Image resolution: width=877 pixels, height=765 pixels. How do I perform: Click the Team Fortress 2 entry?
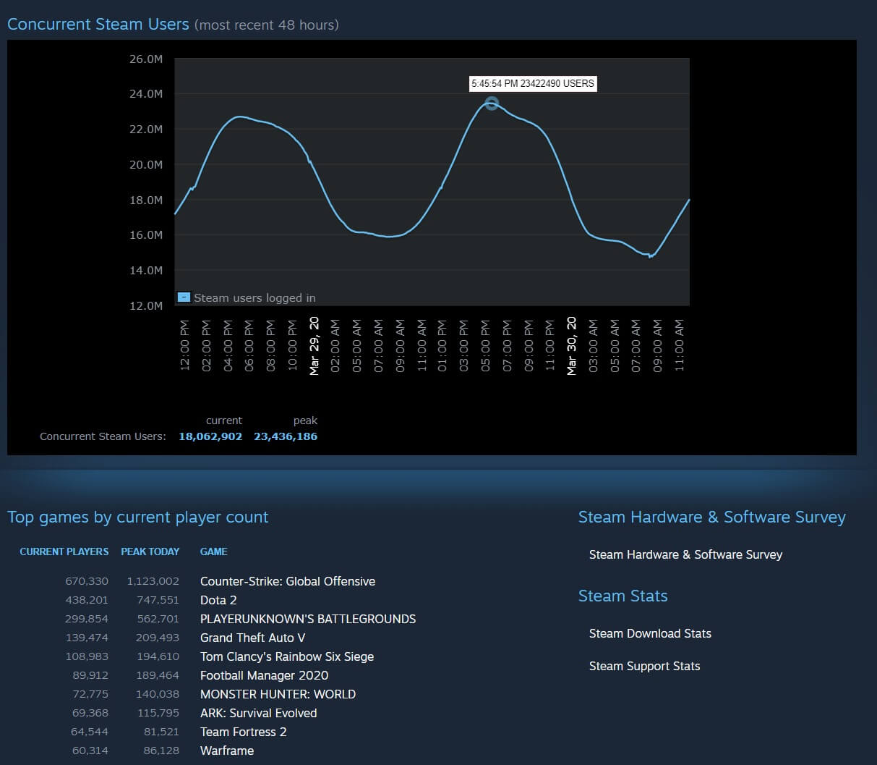[243, 732]
